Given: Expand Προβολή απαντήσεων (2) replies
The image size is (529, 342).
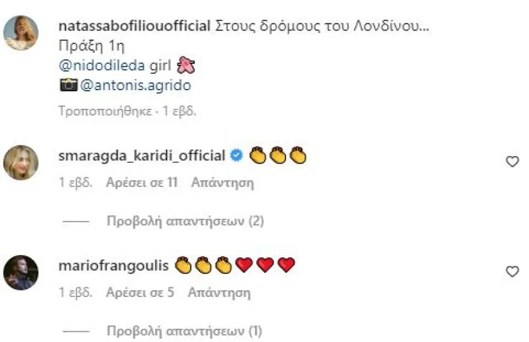Looking at the screenshot, I should point(185,221).
